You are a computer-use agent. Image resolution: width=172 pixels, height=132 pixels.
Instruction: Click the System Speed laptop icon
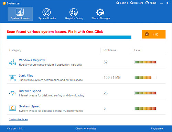click(12, 108)
